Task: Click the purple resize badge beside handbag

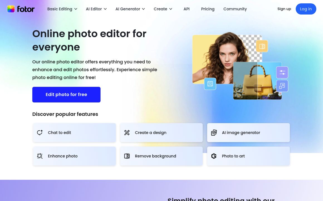Action: click(282, 86)
